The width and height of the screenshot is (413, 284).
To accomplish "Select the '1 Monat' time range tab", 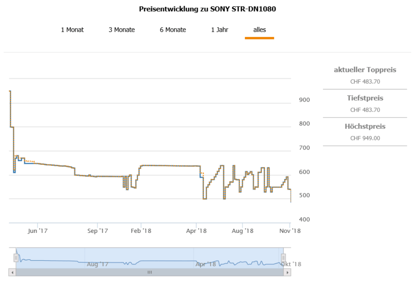I will tap(72, 30).
